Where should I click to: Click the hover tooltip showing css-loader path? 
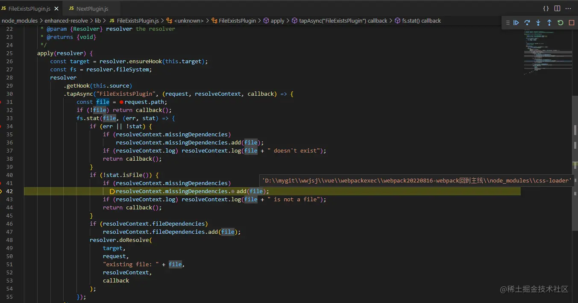tap(417, 180)
